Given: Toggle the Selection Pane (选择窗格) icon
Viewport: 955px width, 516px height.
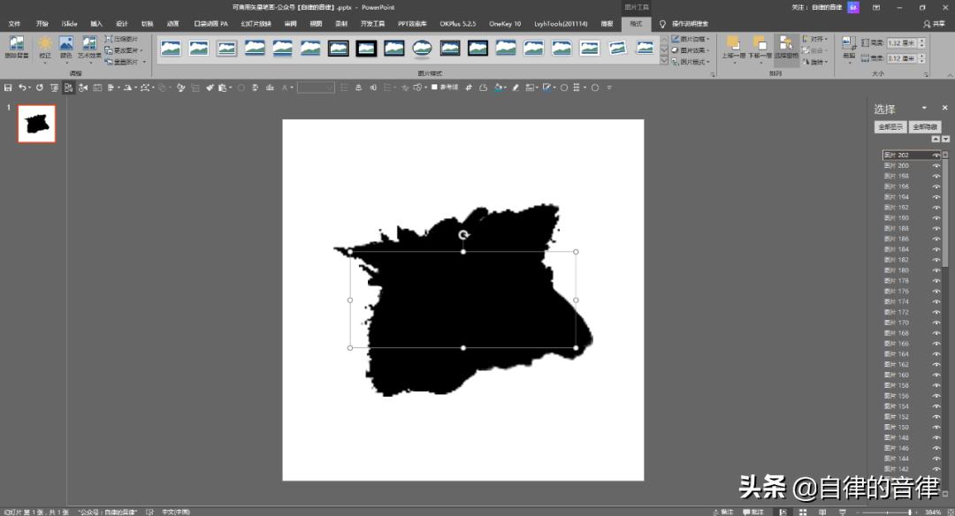Looking at the screenshot, I should pos(786,44).
